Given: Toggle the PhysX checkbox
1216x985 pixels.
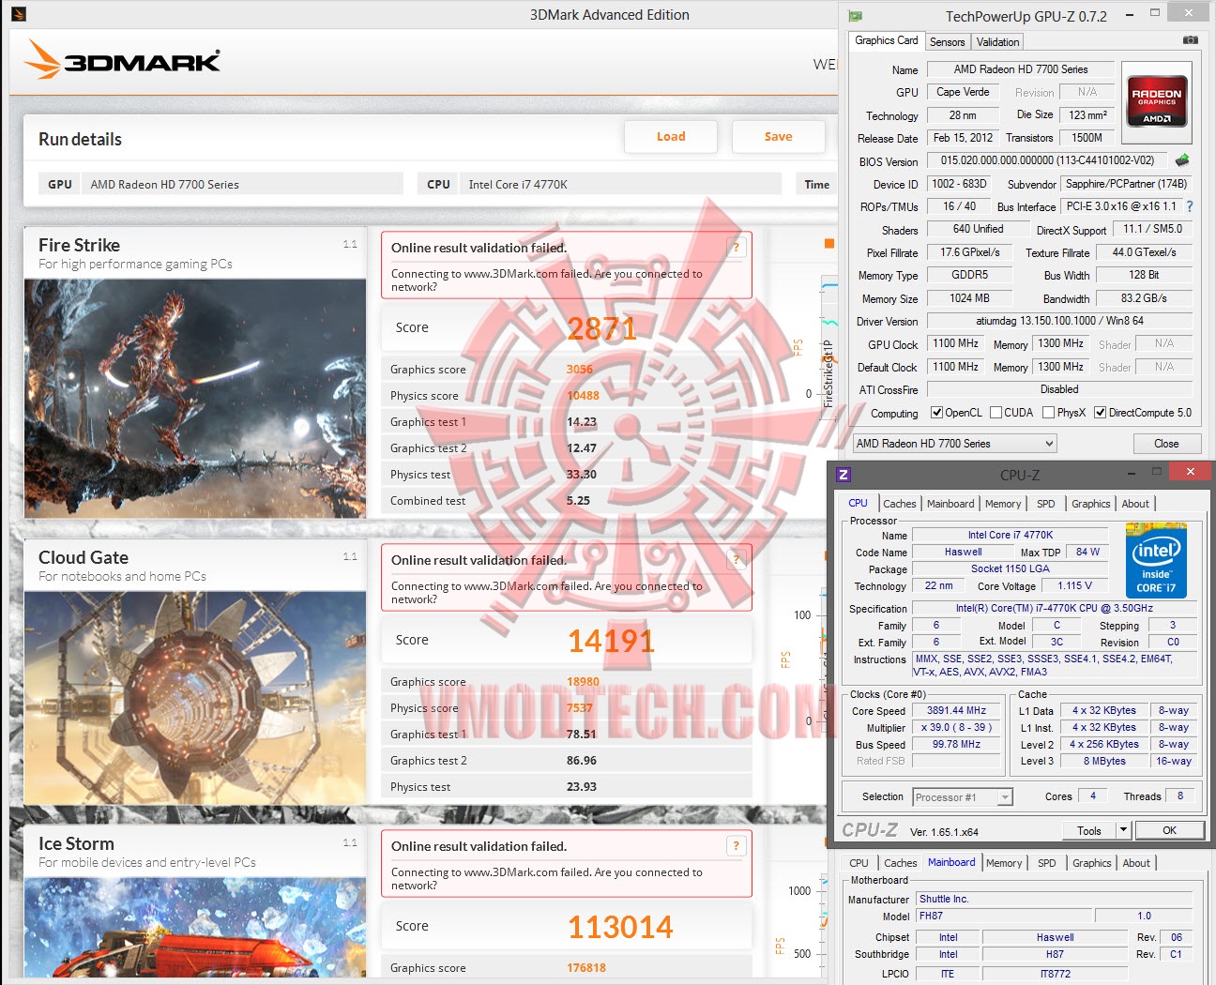Looking at the screenshot, I should (1048, 413).
